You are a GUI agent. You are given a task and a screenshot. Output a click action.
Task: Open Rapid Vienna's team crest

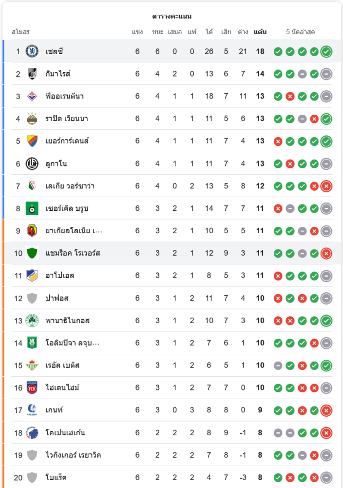tap(32, 119)
